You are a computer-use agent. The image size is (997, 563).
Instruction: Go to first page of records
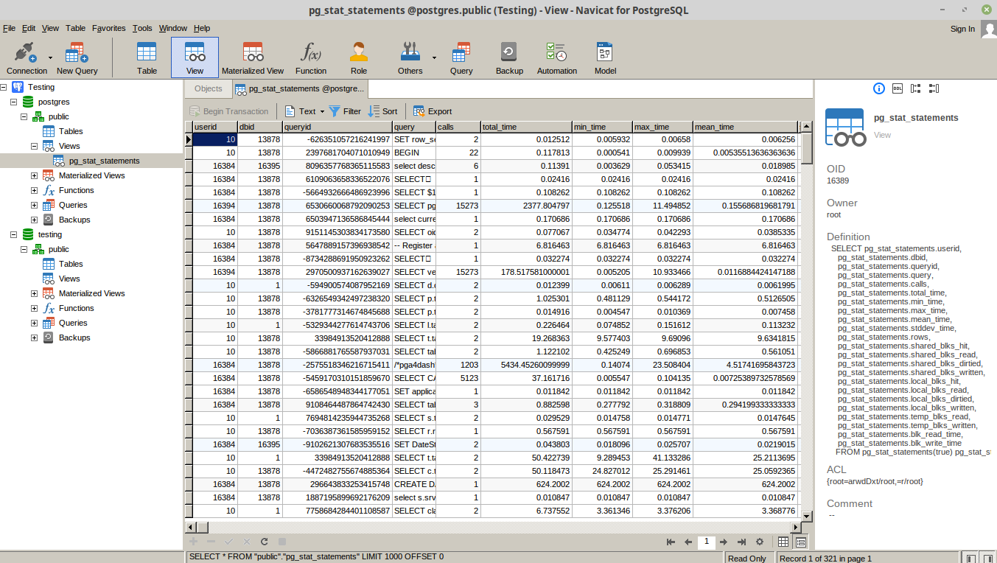671,542
